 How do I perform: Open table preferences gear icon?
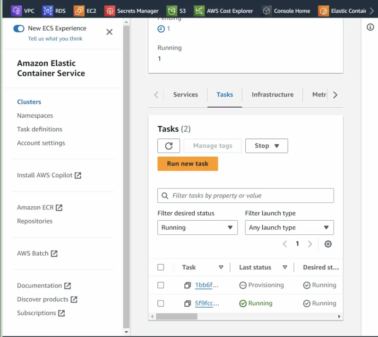(x=328, y=244)
